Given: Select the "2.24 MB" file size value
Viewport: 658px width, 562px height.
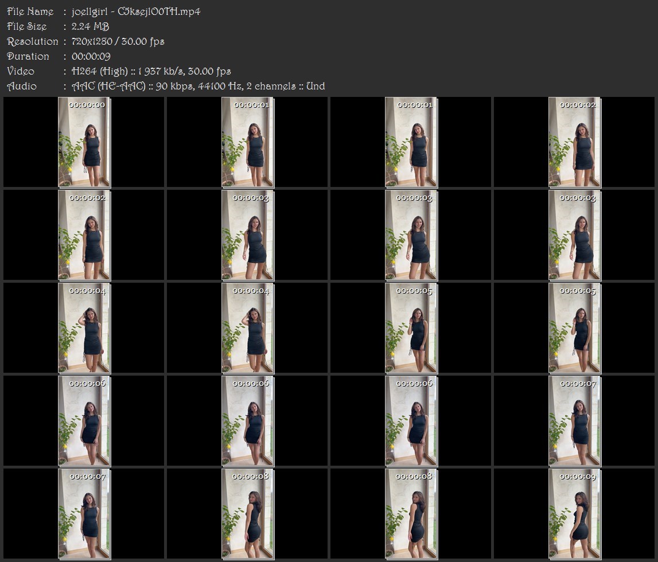Looking at the screenshot, I should coord(90,26).
